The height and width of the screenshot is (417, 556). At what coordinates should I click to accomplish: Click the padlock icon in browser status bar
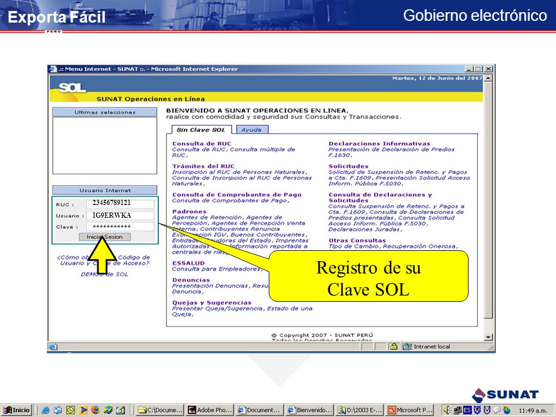[x=393, y=346]
